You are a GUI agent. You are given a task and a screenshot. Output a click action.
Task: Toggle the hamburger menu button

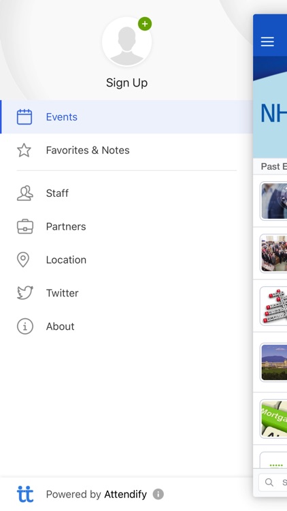(x=267, y=42)
